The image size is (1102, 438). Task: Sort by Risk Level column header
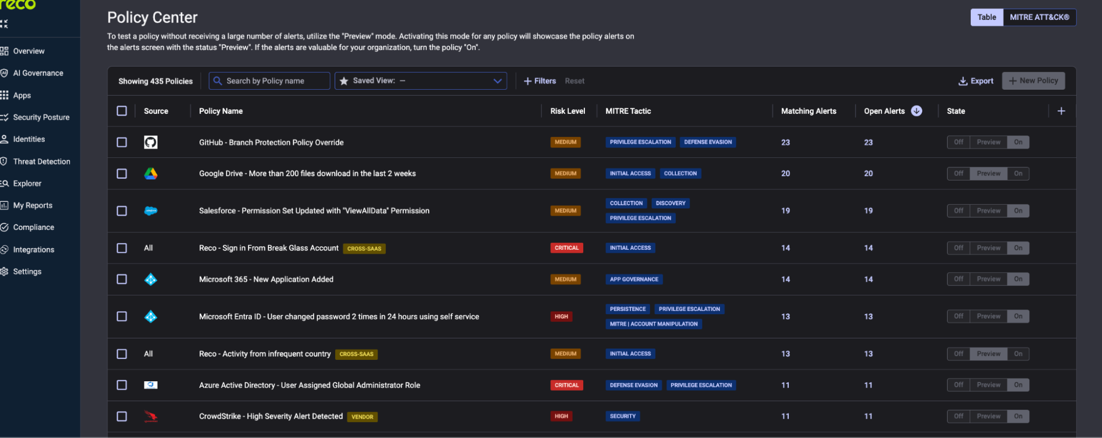click(x=567, y=111)
